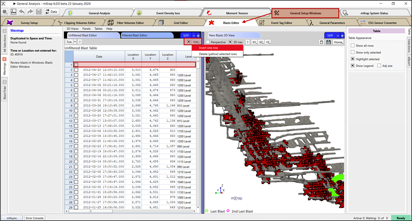Enable the Perspective checkbox
Screen dimensions: 412x221
[x=207, y=42]
